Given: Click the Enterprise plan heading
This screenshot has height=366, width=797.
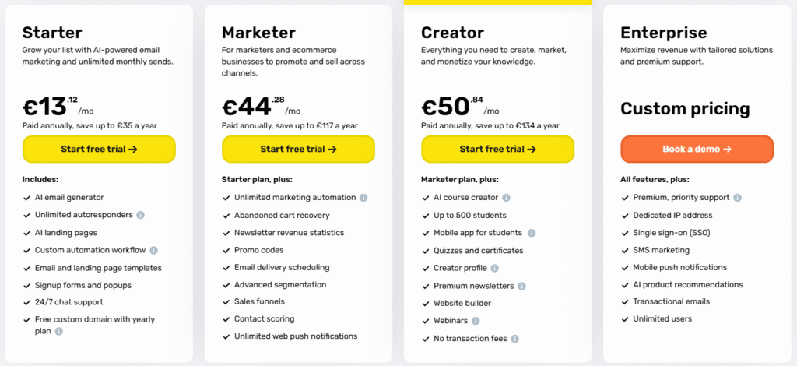Looking at the screenshot, I should [x=664, y=33].
